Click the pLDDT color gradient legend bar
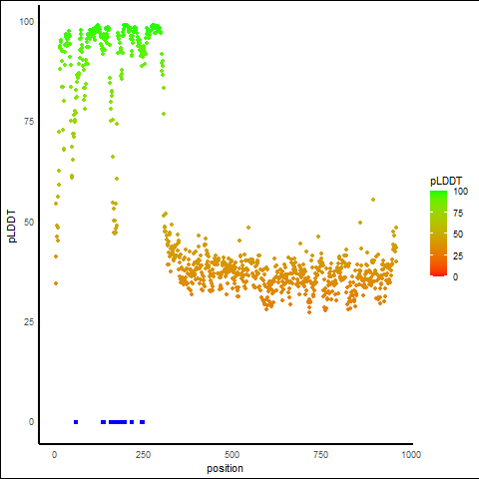This screenshot has height=479, width=479. pyautogui.click(x=438, y=234)
